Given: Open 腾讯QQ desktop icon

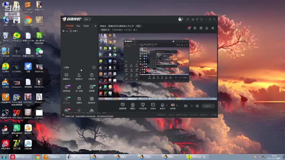Looking at the screenshot, I should pyautogui.click(x=5, y=129).
